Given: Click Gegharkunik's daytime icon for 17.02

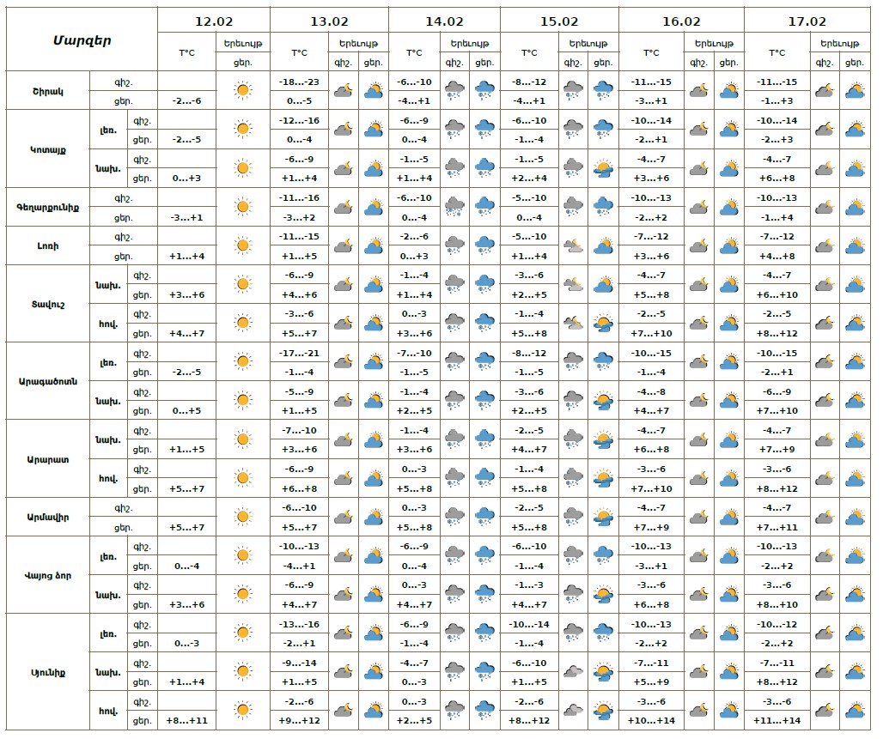Looking at the screenshot, I should [x=854, y=207].
